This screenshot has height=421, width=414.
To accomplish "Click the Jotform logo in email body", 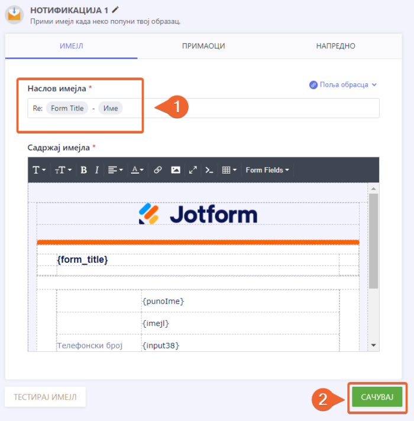I will (x=198, y=214).
